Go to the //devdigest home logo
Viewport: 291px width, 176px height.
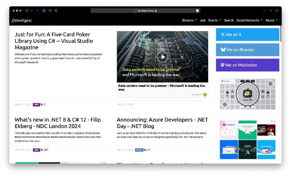22,20
